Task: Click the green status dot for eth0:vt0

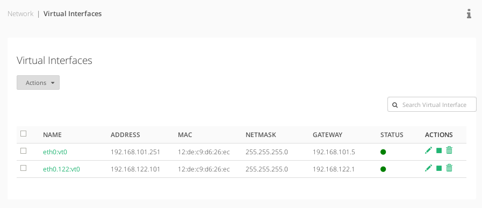Action: [x=383, y=152]
